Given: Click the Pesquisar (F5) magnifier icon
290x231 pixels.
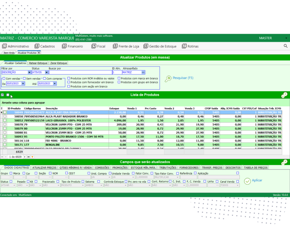Looking at the screenshot, I should pyautogui.click(x=168, y=79).
